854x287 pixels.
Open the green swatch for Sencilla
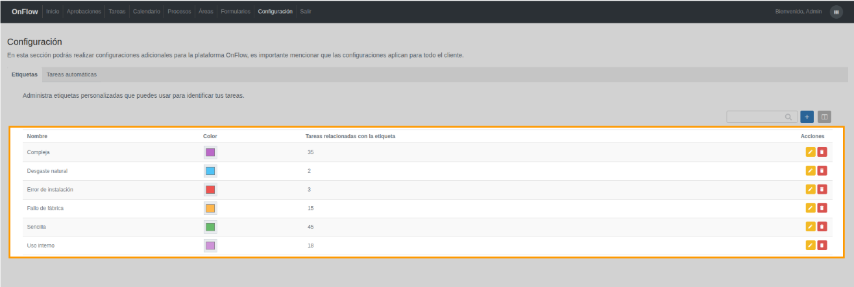(x=210, y=227)
